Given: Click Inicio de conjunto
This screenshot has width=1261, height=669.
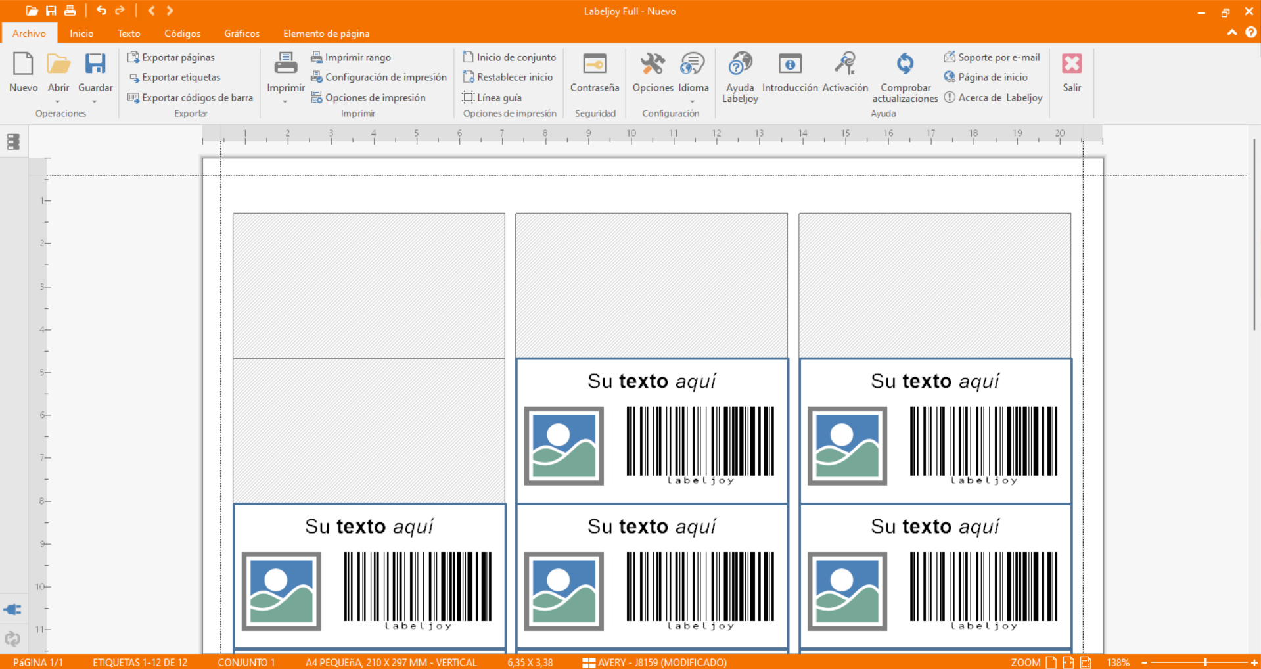Looking at the screenshot, I should click(x=509, y=57).
